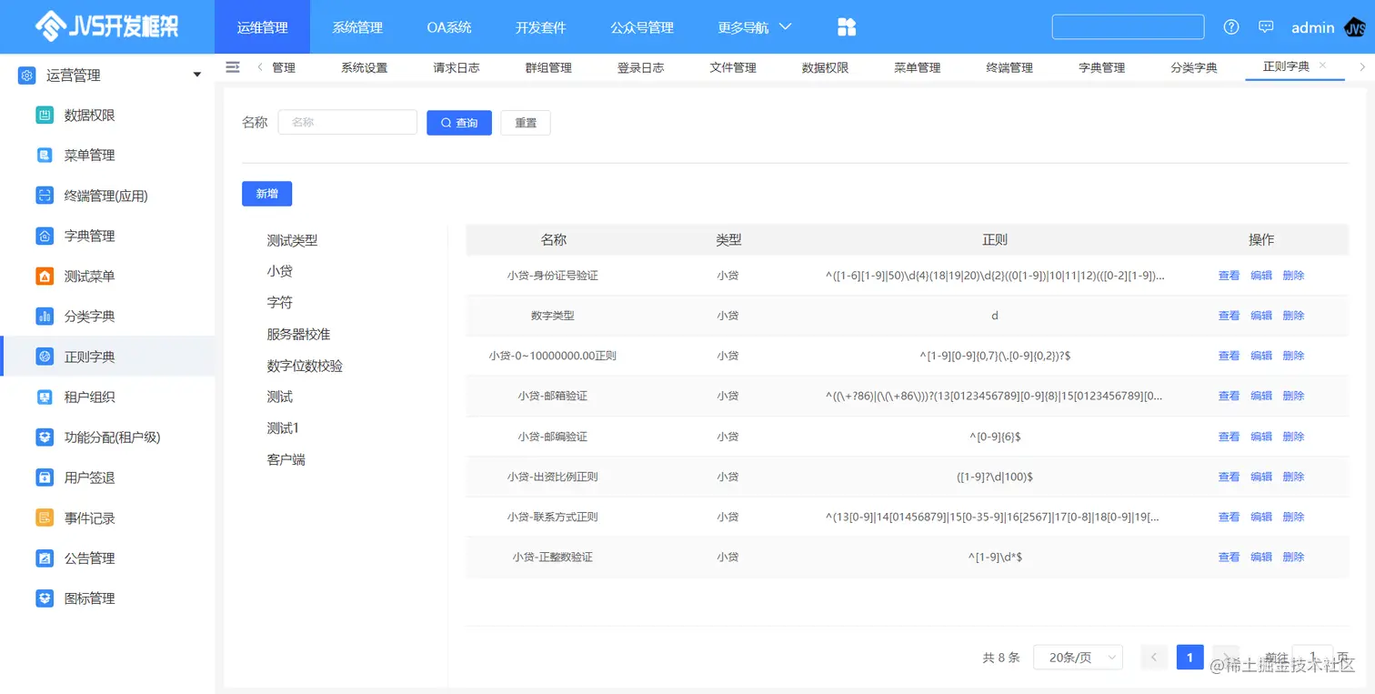Switch to 系统管理 top navigation
1375x694 pixels.
357,27
